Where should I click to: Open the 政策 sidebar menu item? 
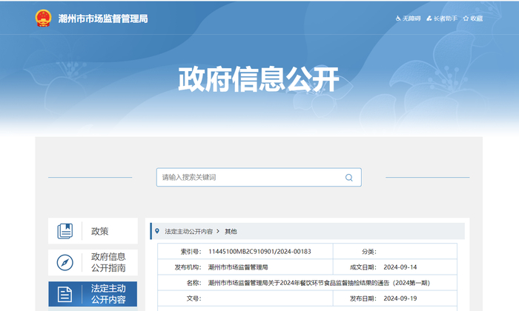tap(93, 231)
